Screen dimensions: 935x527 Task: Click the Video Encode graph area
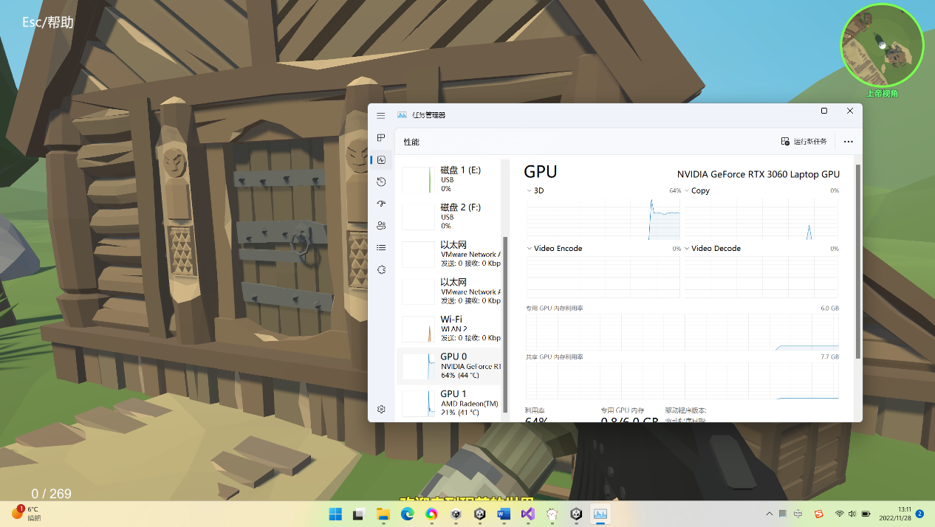(603, 277)
